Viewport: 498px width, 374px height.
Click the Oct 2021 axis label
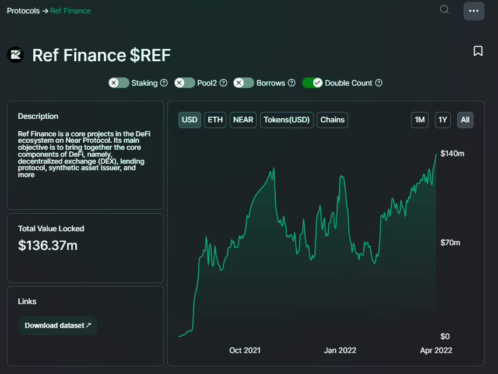coord(245,350)
